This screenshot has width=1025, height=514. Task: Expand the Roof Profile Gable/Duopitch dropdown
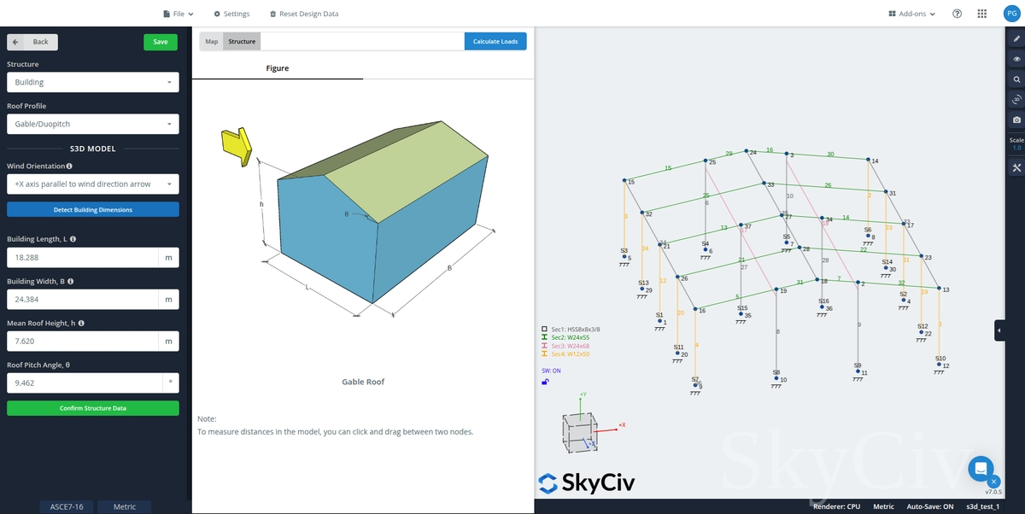(x=92, y=125)
